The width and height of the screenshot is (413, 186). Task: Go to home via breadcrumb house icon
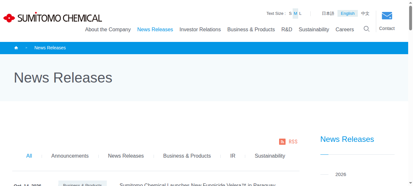[x=16, y=48]
